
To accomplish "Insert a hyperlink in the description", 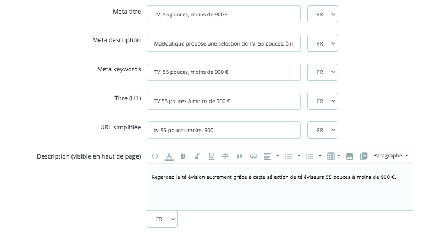I will (253, 156).
